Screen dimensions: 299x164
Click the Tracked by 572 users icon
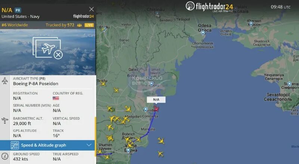click(79, 25)
